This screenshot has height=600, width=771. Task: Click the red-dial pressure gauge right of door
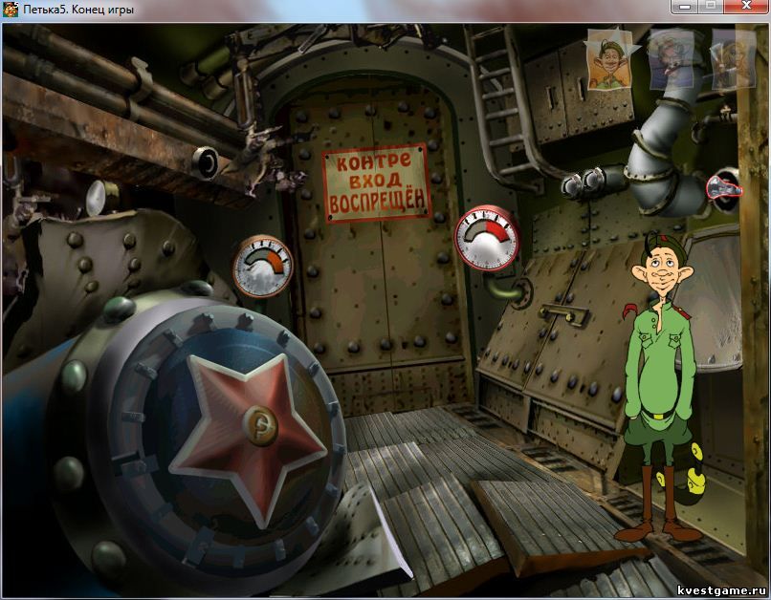486,238
